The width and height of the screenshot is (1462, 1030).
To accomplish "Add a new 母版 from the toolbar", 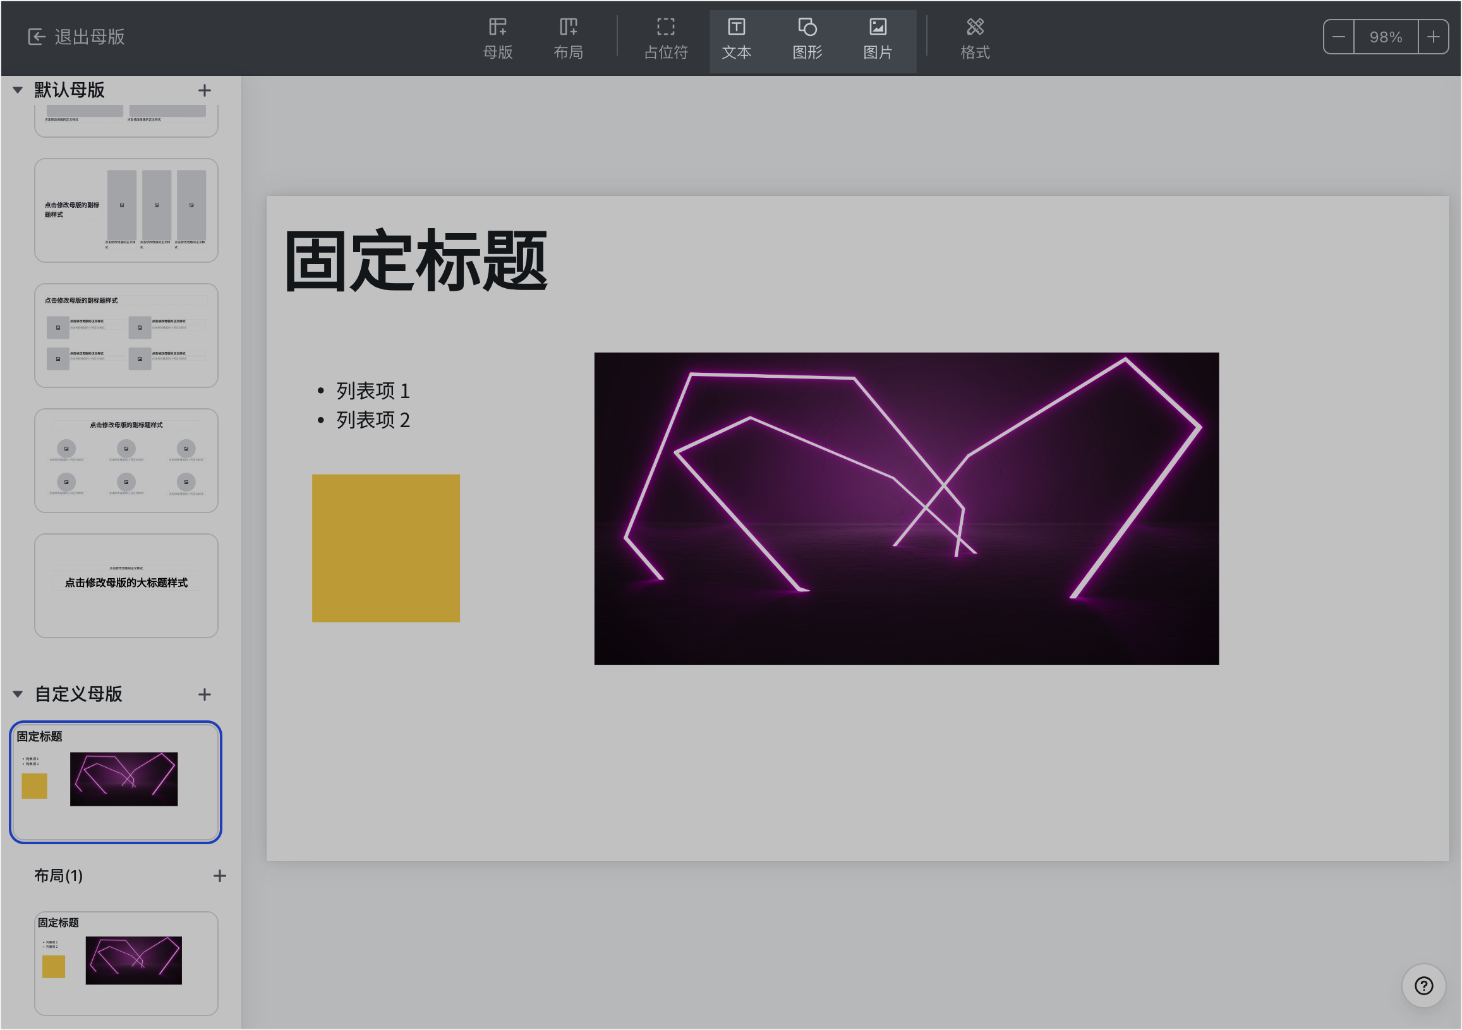I will 498,38.
